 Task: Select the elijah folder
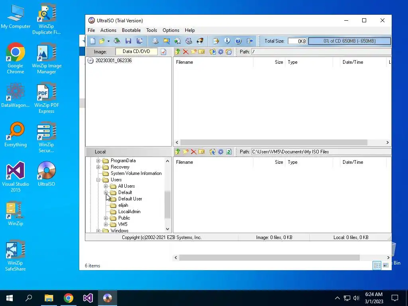(123, 205)
